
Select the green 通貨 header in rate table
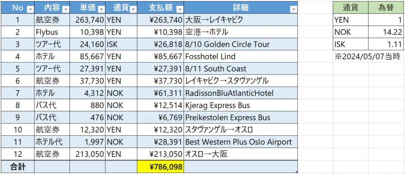point(350,8)
